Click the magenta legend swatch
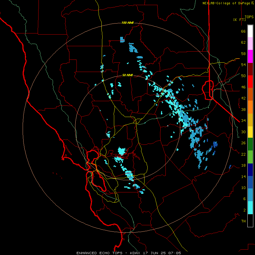This screenshot has width=255, height=255. pos(250,56)
